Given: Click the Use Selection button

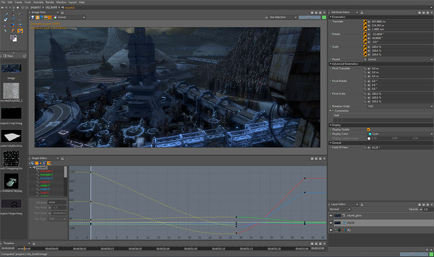Looking at the screenshot, I should pyautogui.click(x=277, y=17).
